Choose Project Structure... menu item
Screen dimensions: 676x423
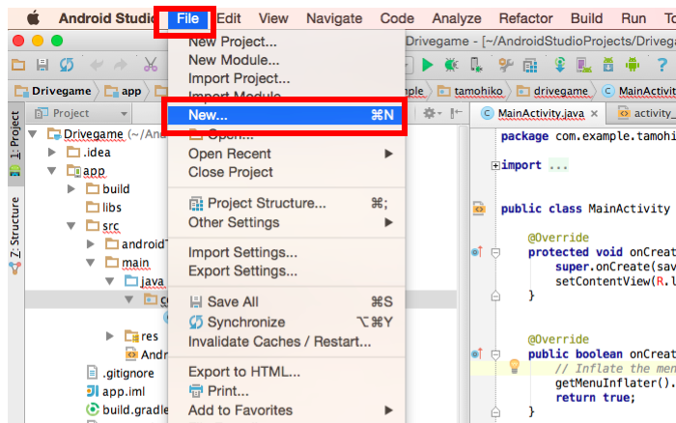(x=287, y=203)
